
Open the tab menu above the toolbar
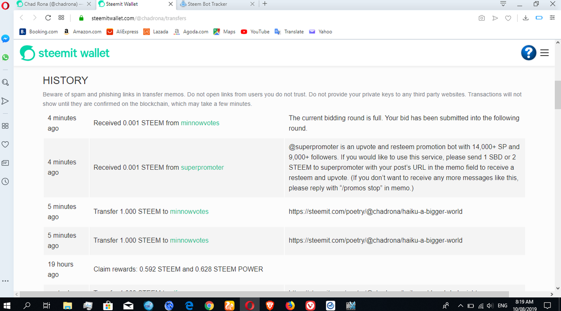[503, 4]
